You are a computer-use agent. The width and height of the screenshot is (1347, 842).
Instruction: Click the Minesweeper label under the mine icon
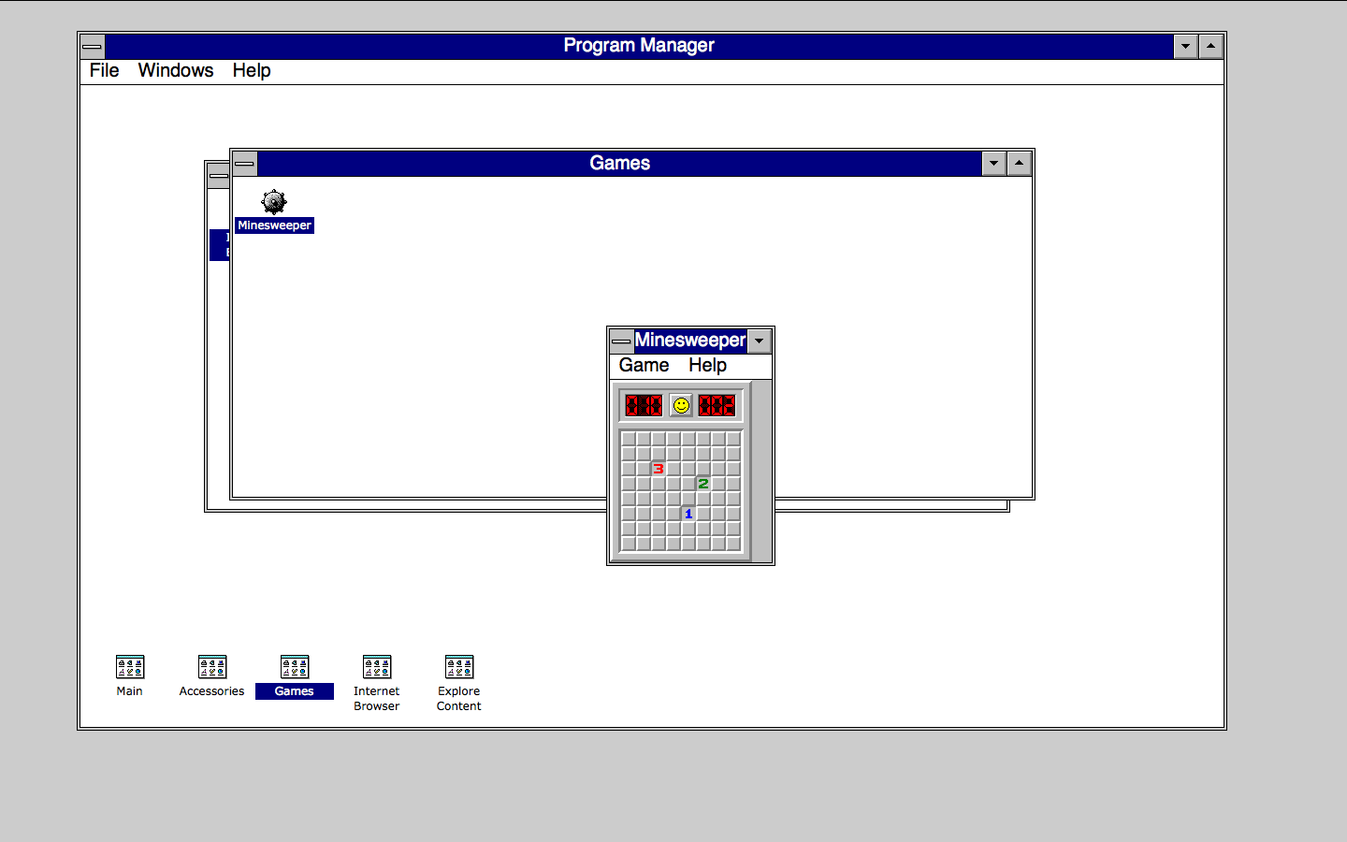(274, 225)
